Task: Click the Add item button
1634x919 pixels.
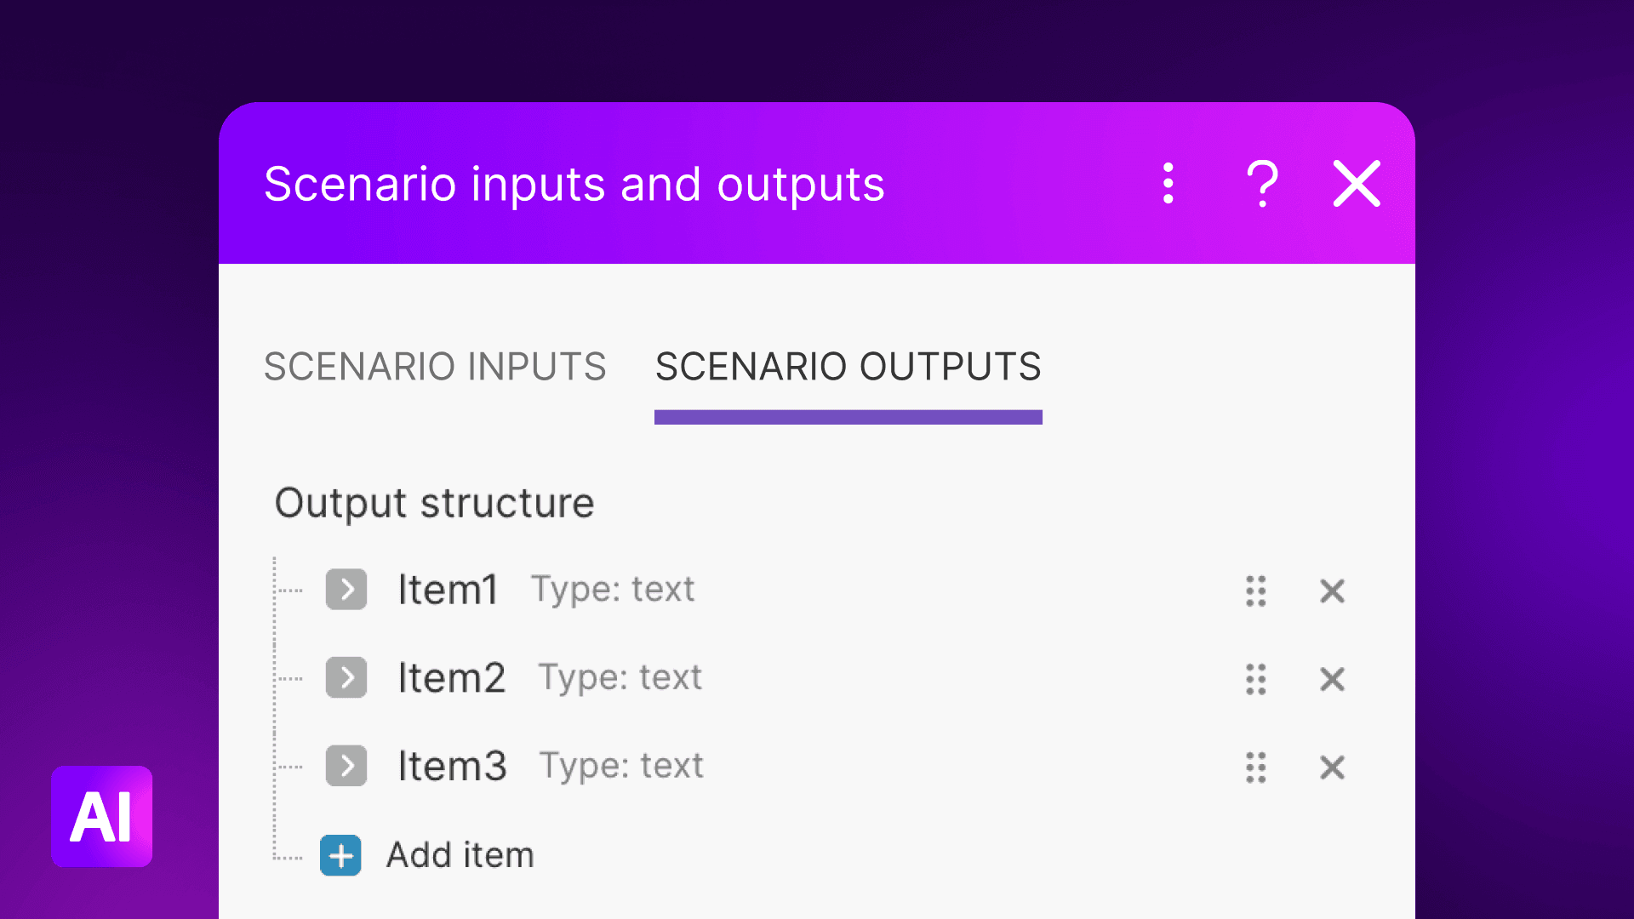Action: coord(460,855)
